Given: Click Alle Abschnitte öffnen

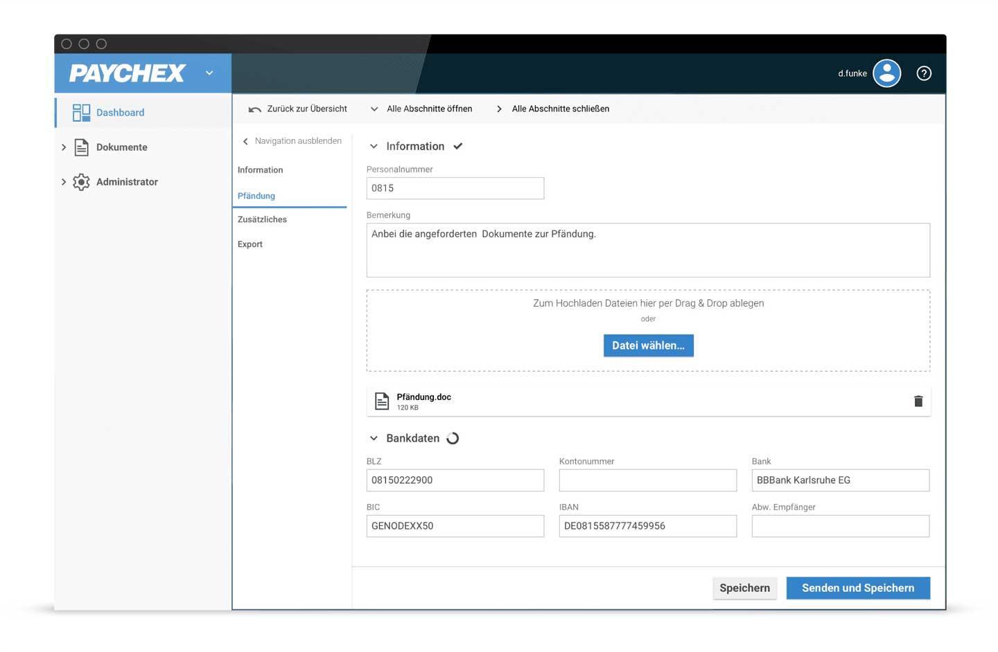Looking at the screenshot, I should click(430, 109).
